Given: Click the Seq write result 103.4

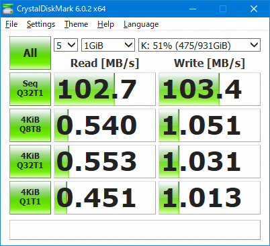Looking at the screenshot, I should click(210, 89).
